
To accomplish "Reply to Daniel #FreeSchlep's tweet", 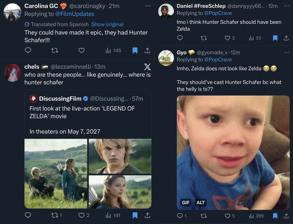I will 180,38.
